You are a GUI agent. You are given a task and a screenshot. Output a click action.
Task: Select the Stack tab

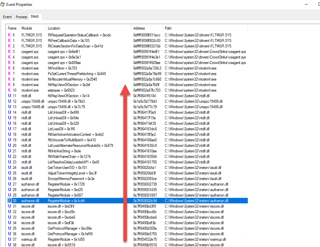click(35, 16)
